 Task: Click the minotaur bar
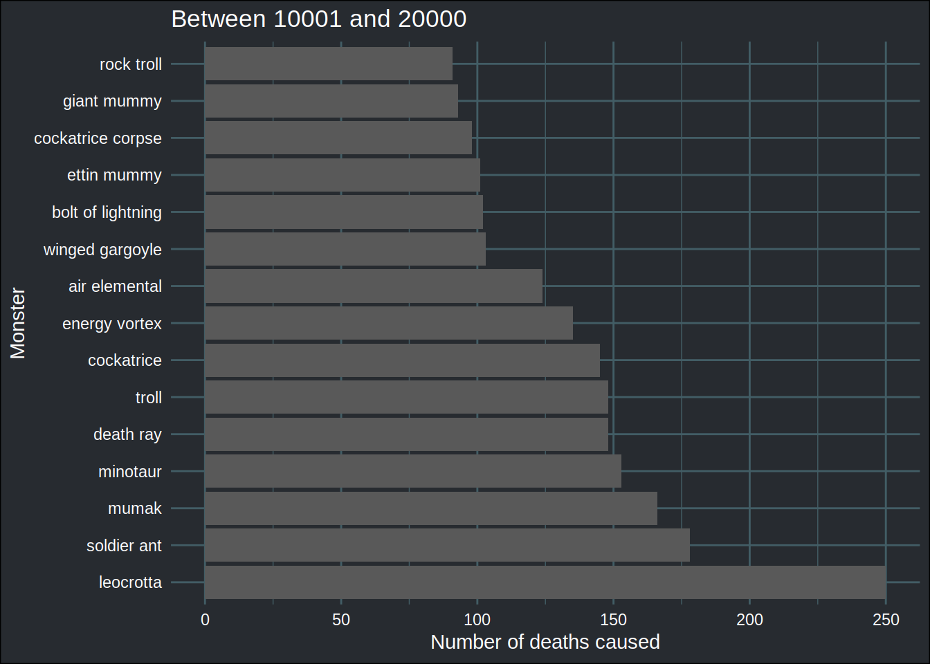[x=413, y=471]
